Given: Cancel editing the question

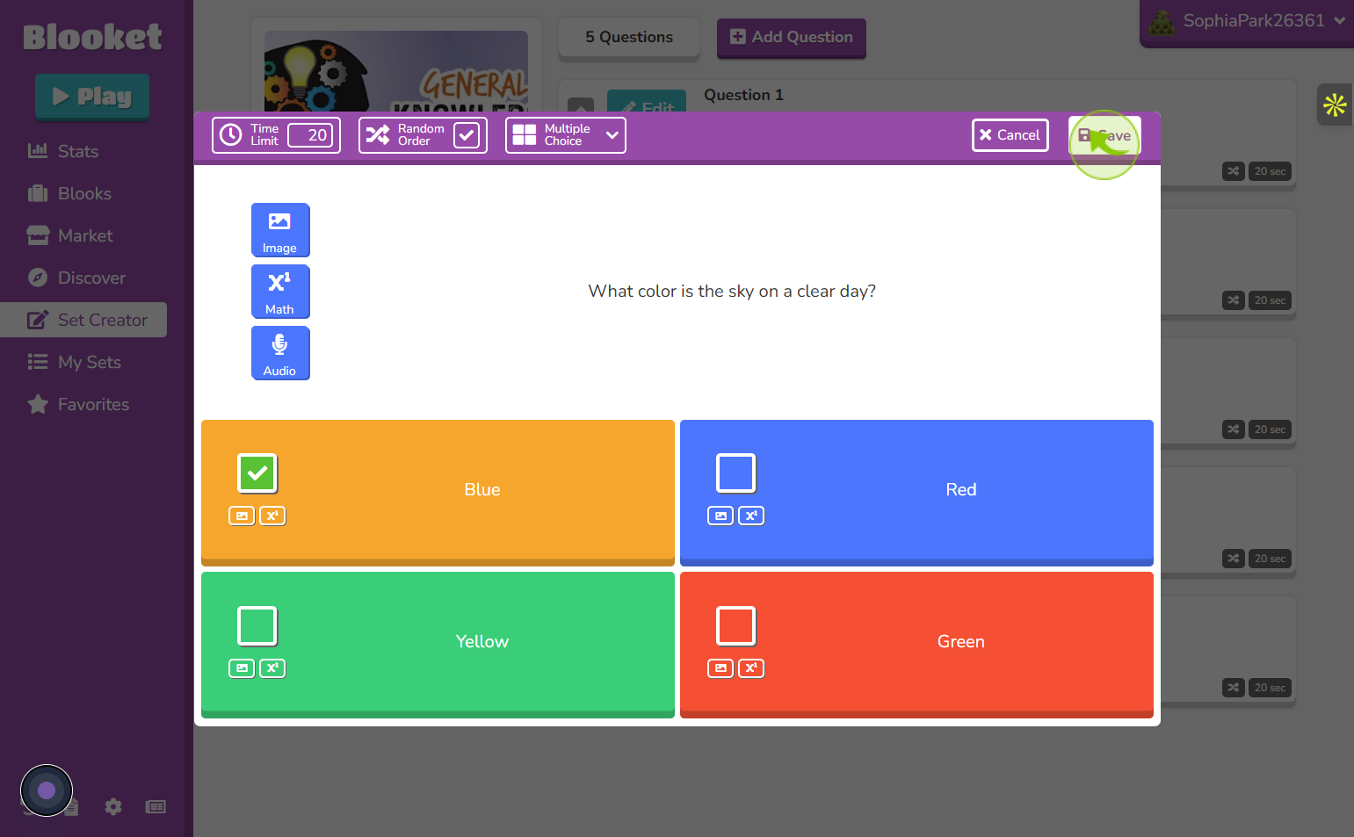Looking at the screenshot, I should [x=1010, y=135].
